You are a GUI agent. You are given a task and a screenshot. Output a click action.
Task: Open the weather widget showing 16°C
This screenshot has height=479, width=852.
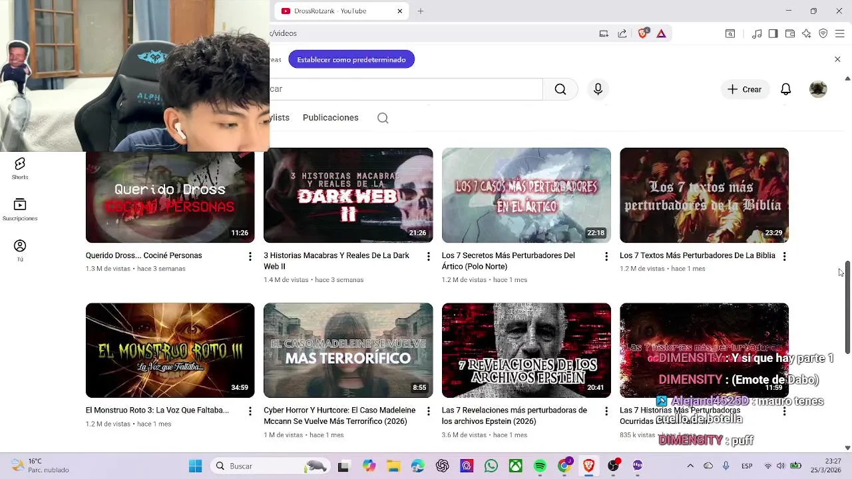coord(40,466)
